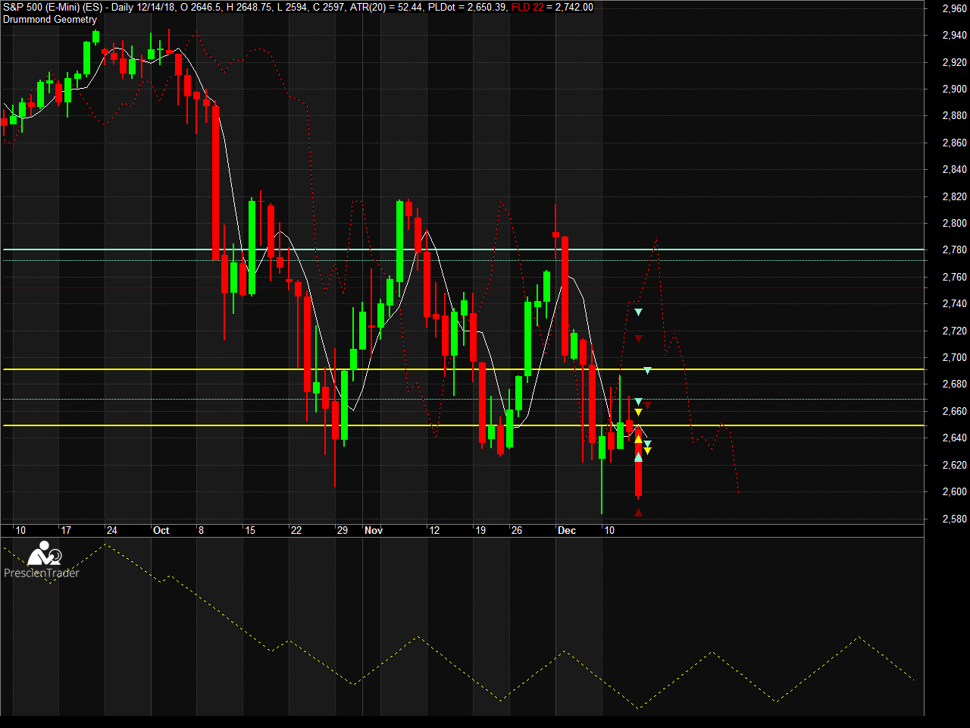Click the '17' date axis label
The image size is (970, 728).
pyautogui.click(x=66, y=530)
